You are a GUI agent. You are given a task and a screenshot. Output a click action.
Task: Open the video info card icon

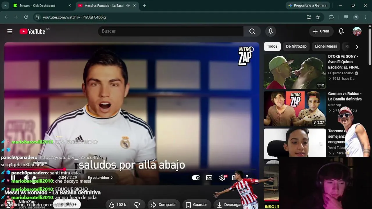[251, 49]
